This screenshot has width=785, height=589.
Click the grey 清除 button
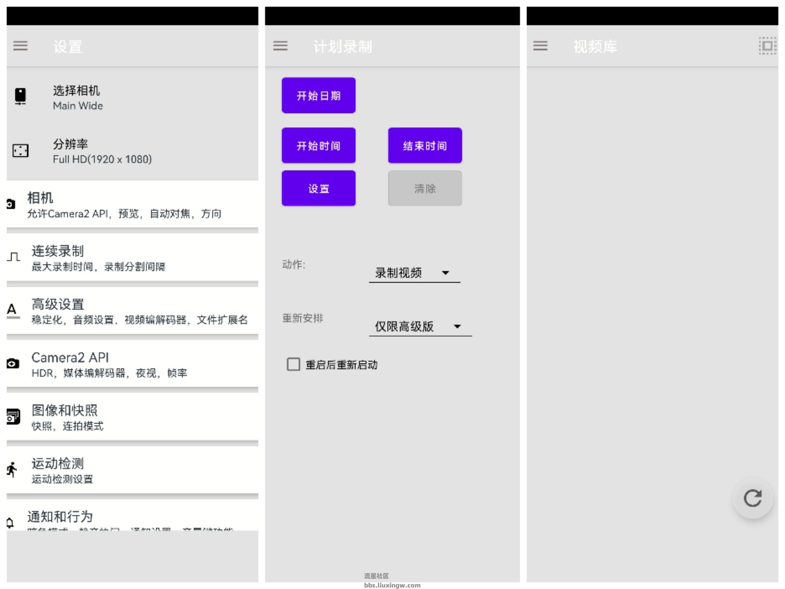tap(425, 188)
